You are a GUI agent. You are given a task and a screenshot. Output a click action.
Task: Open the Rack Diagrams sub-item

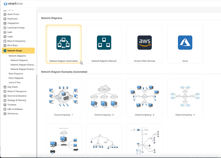[15, 74]
